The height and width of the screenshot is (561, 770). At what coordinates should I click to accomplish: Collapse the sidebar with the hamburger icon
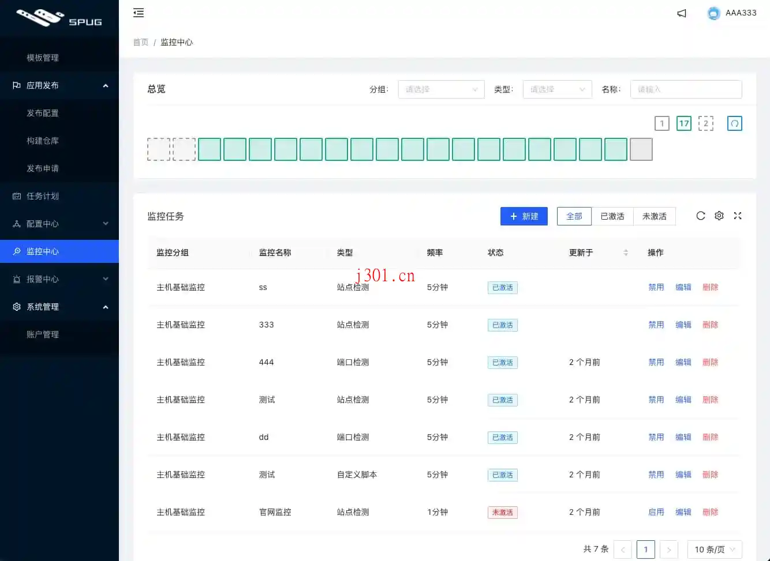click(139, 12)
